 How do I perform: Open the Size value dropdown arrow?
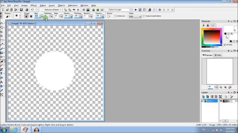pos(42,16)
